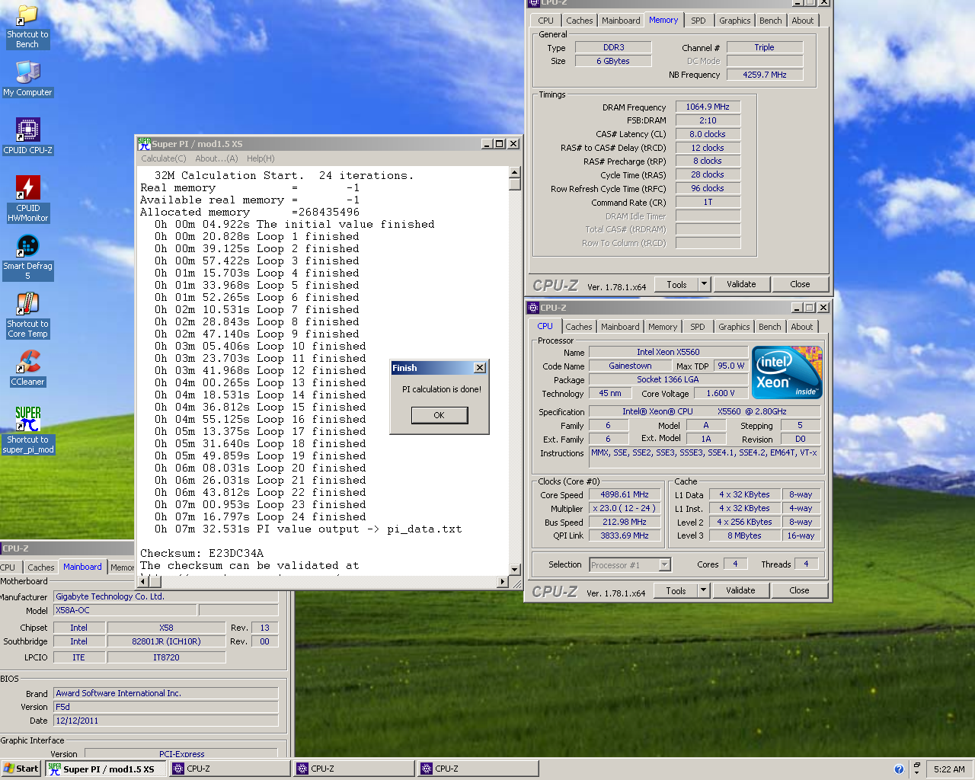Viewport: 975px width, 780px height.
Task: Open Memory tab in lower CPU-Z window
Action: point(663,327)
